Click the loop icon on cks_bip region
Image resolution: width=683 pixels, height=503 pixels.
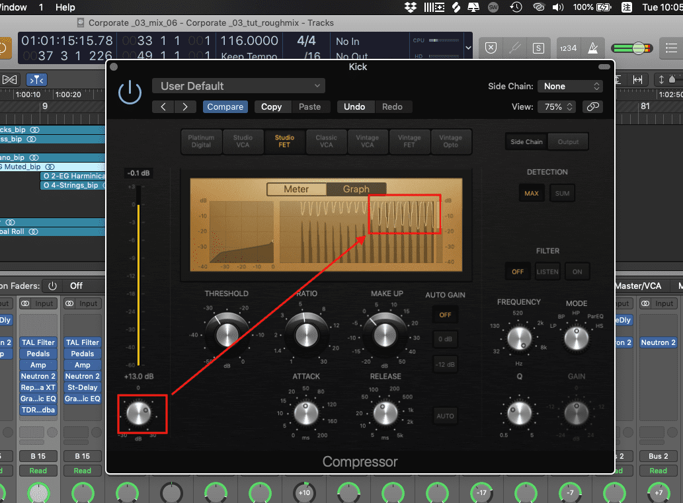click(34, 130)
